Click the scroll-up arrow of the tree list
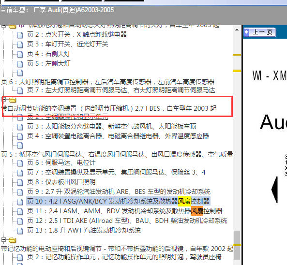 (237, 29)
